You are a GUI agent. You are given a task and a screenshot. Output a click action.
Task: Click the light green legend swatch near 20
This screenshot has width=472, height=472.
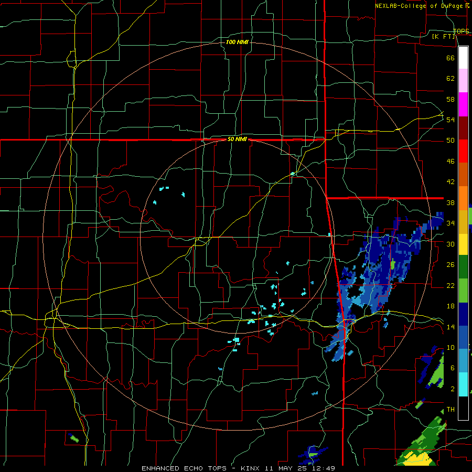(463, 291)
